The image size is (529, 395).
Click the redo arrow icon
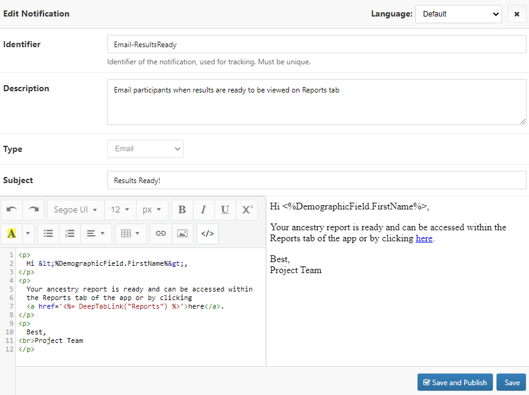[33, 209]
